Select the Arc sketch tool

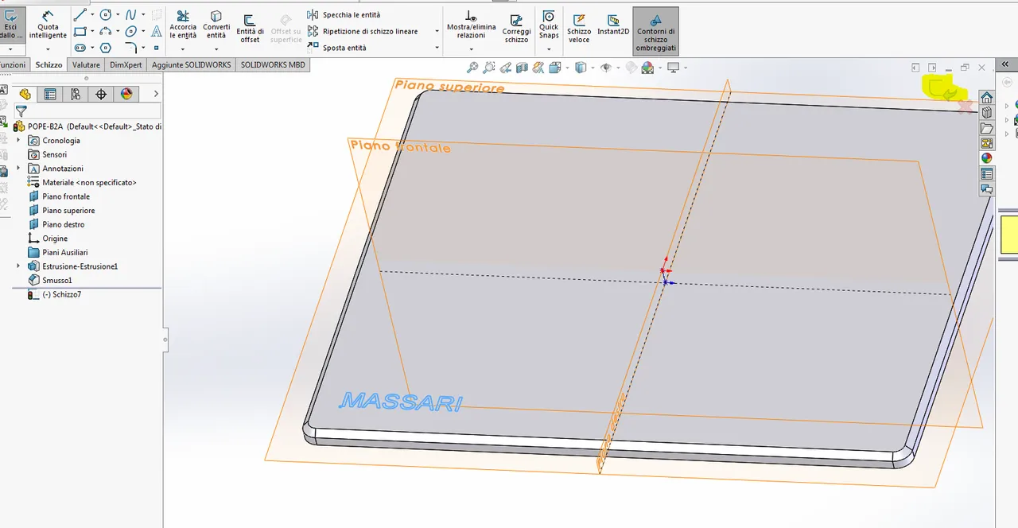[x=105, y=32]
